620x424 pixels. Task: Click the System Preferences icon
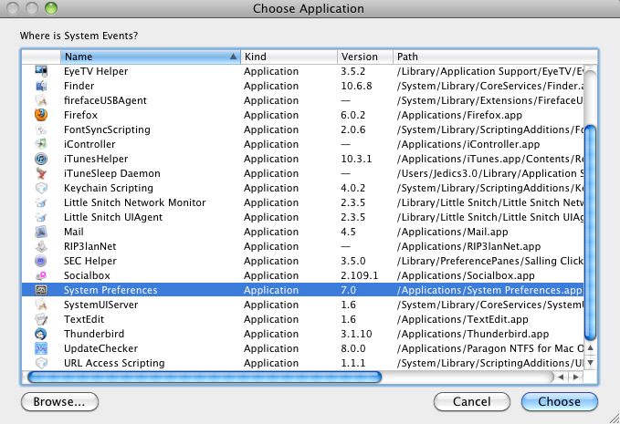coord(41,290)
